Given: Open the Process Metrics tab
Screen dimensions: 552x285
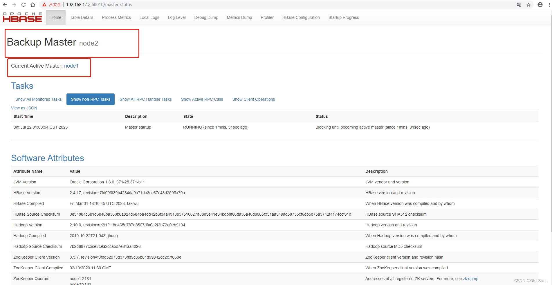Looking at the screenshot, I should [116, 17].
